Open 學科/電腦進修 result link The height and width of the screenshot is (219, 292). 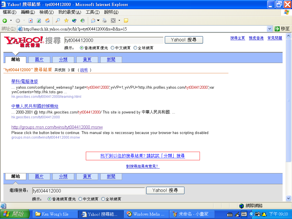pyautogui.click(x=25, y=81)
